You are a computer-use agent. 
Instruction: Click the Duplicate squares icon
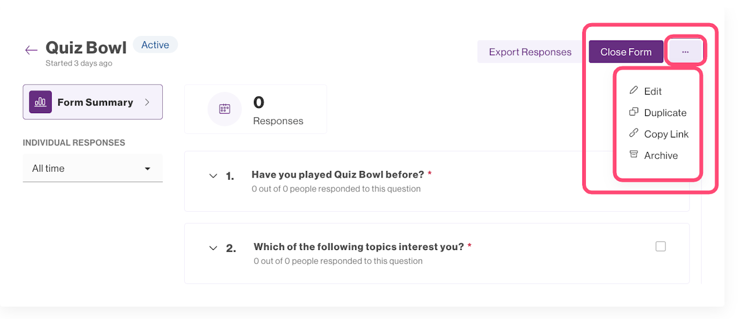(x=634, y=112)
